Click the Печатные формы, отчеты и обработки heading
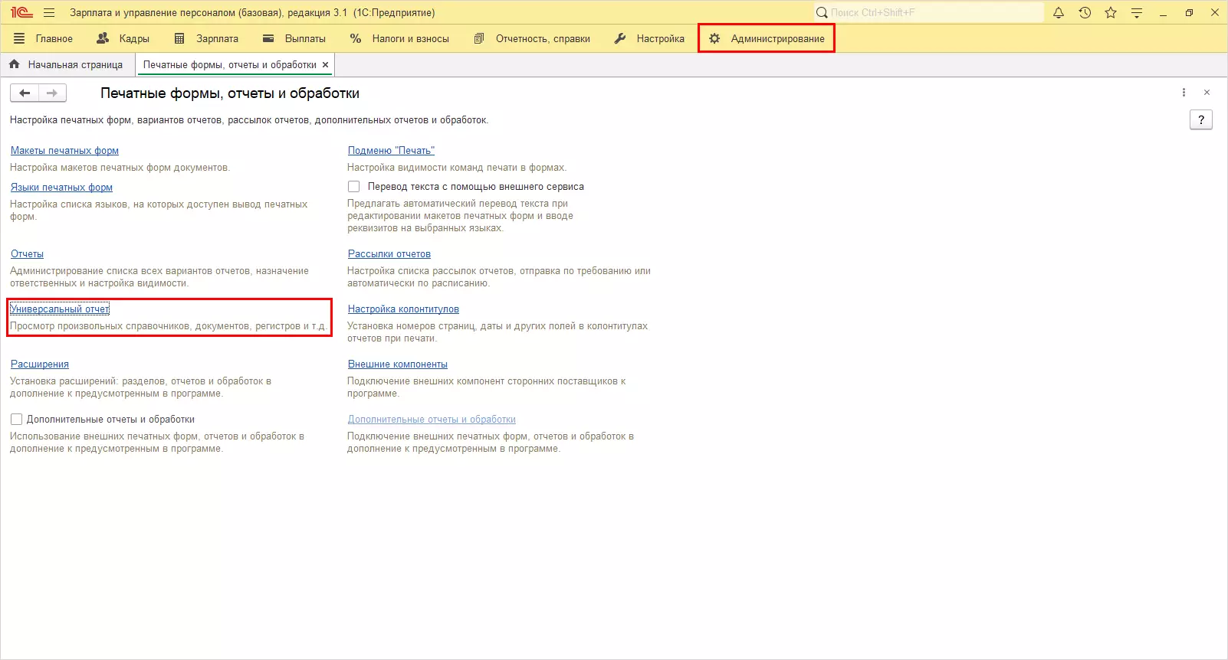The width and height of the screenshot is (1228, 660). tap(230, 93)
